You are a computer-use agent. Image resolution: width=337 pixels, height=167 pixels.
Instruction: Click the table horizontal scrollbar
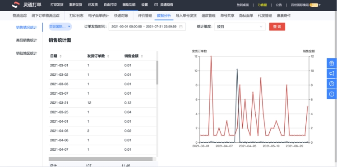(101, 159)
